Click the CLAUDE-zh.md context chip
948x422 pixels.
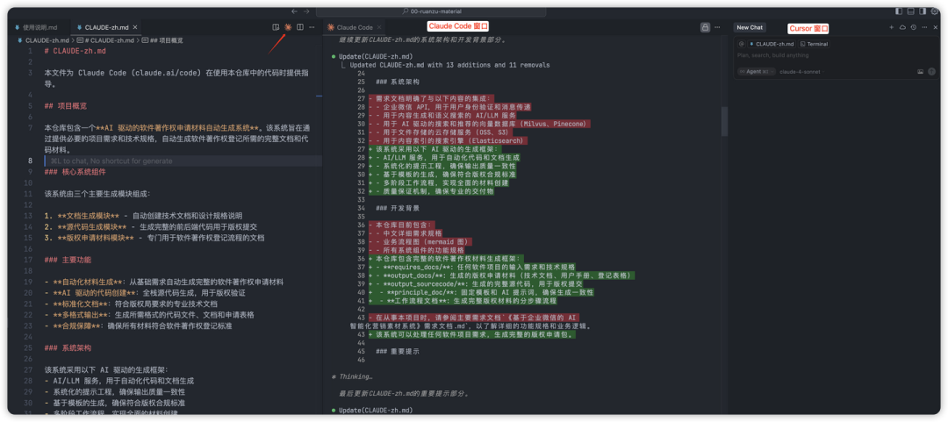772,44
